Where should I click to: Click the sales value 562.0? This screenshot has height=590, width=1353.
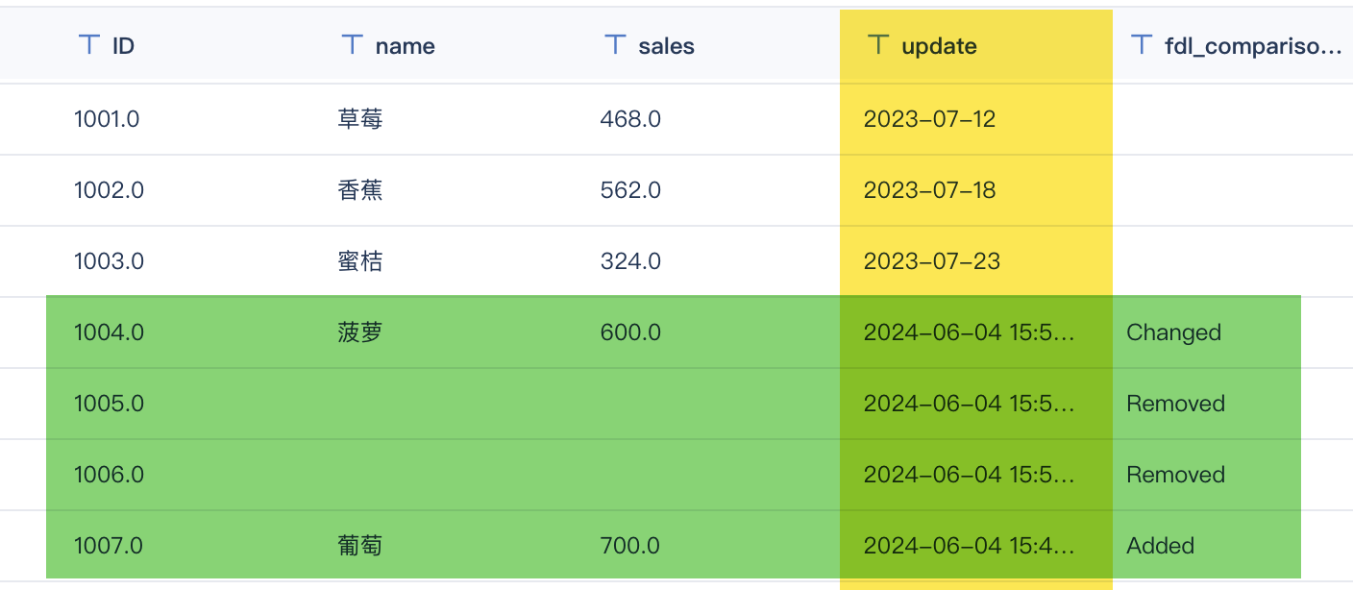(630, 190)
